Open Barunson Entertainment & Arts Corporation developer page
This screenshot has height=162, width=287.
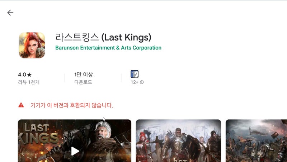click(x=108, y=48)
